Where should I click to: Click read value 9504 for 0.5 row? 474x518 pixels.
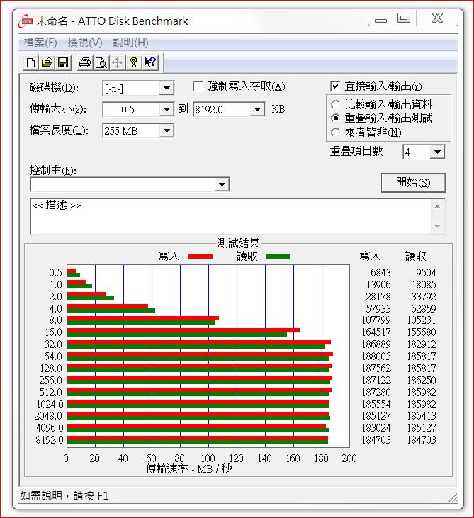pos(426,273)
